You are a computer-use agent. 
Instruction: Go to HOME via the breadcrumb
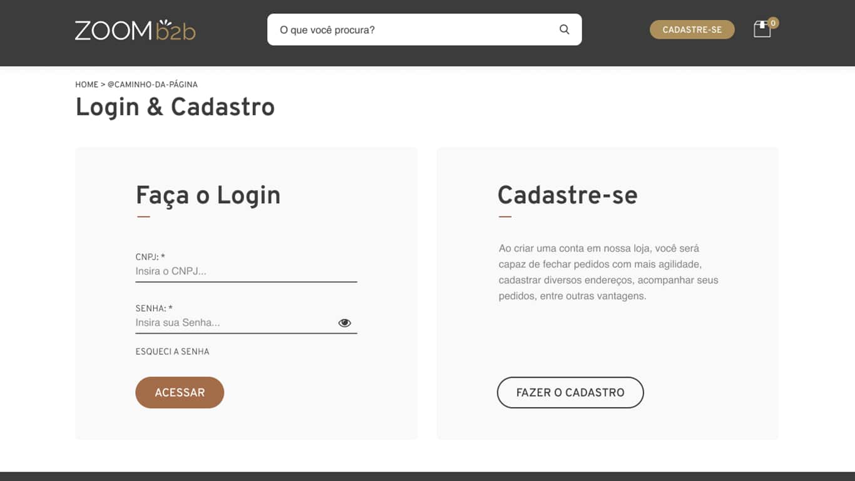pos(86,85)
